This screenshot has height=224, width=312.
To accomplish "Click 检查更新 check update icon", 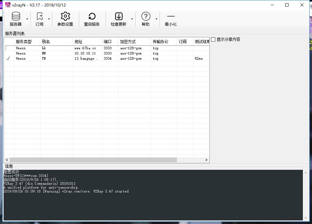I will [119, 17].
